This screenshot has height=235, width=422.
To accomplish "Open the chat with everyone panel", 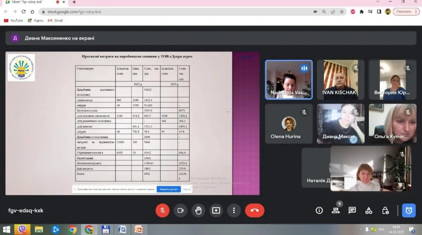I will point(352,210).
